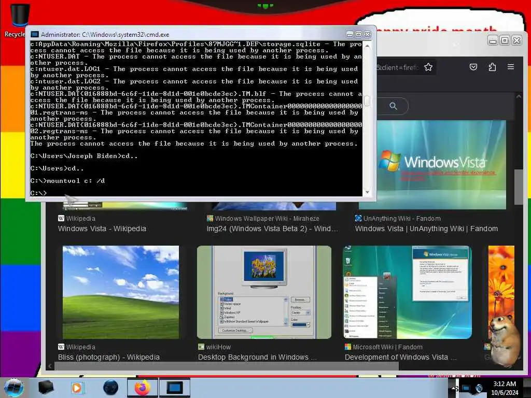Select the Bliss green hill thumbnail
Viewport: 531px width, 398px height.
pos(121,292)
